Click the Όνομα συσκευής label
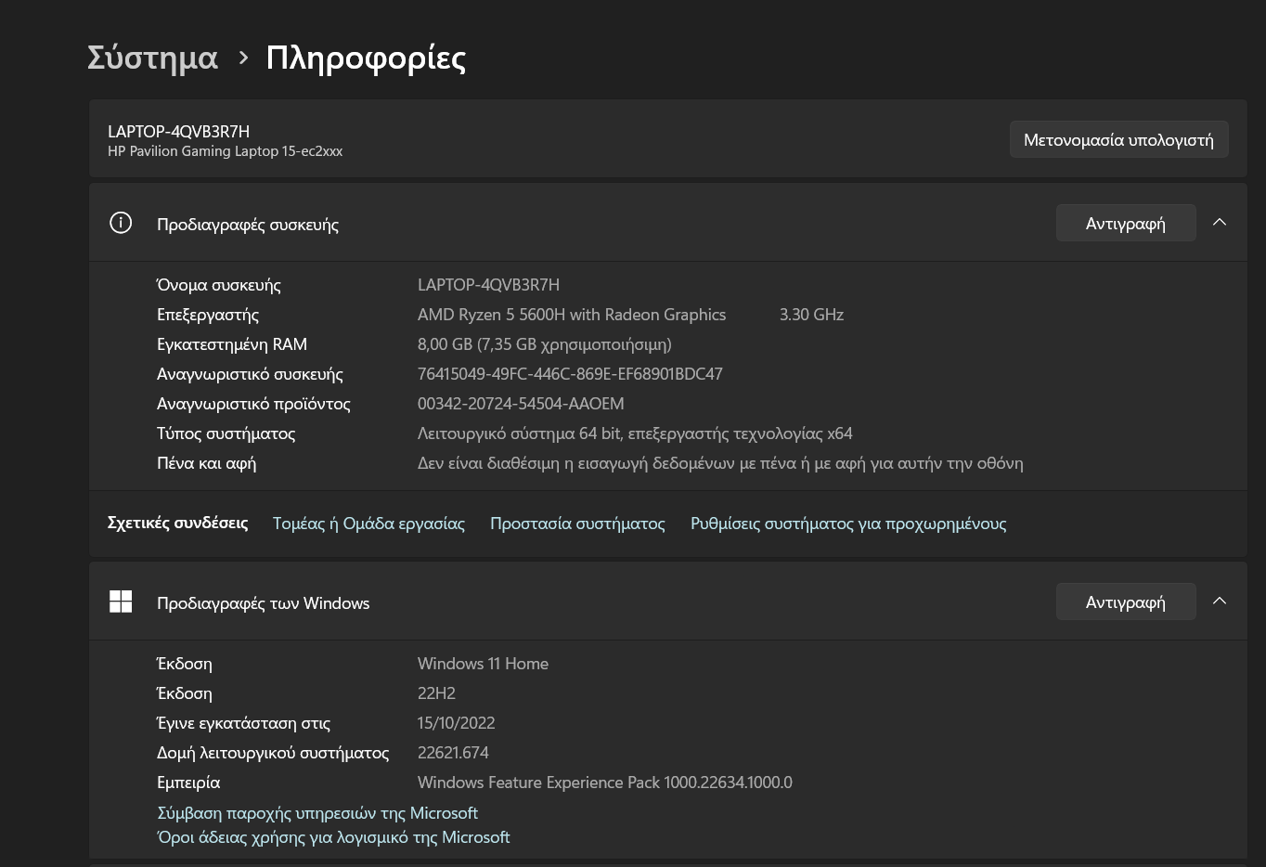 click(x=219, y=285)
